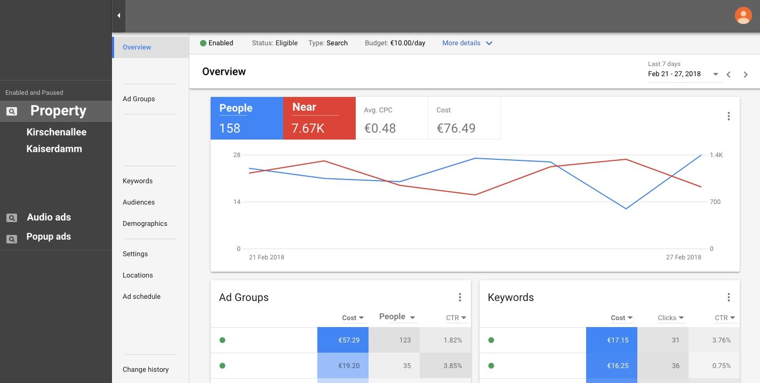Viewport: 760px width, 383px height.
Task: Open the Ad Groups card three-dot menu
Action: 460,297
